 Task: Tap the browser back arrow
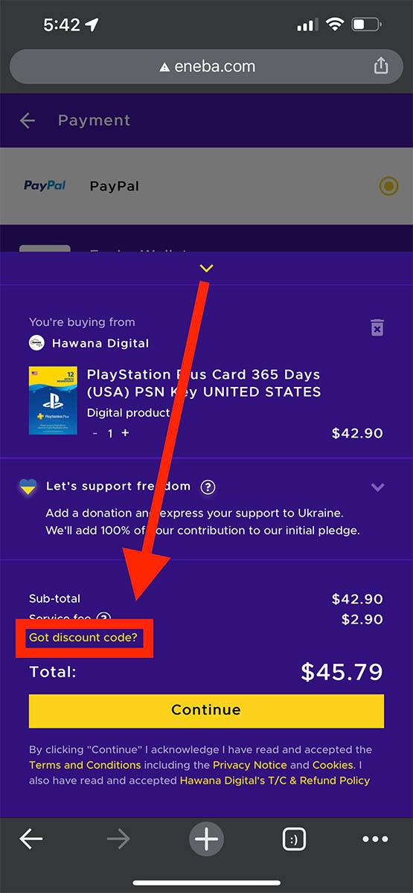click(x=31, y=839)
